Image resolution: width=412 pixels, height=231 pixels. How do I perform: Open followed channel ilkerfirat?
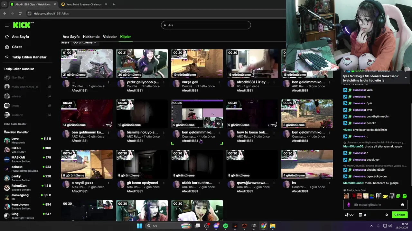(18, 77)
